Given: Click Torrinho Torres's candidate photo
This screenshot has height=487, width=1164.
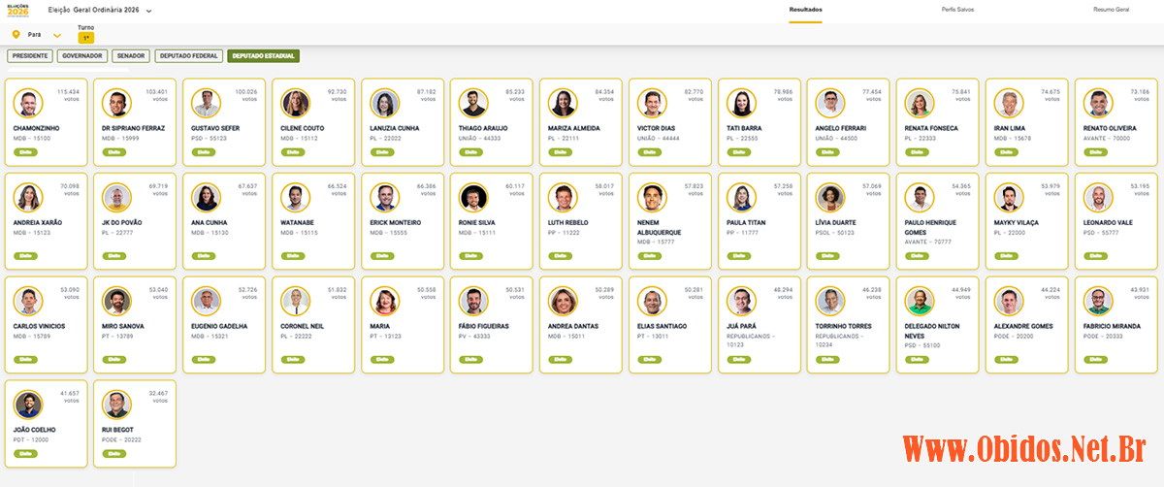Looking at the screenshot, I should click(x=830, y=301).
